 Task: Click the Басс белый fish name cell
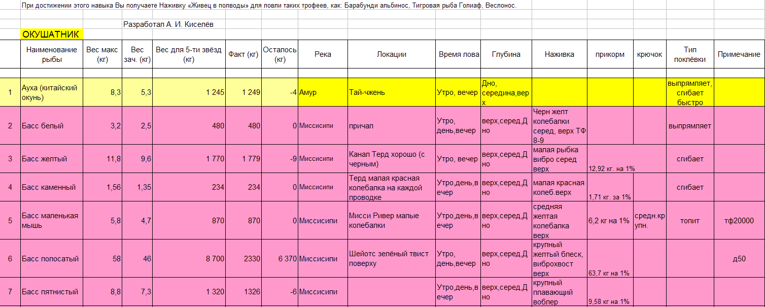point(51,126)
